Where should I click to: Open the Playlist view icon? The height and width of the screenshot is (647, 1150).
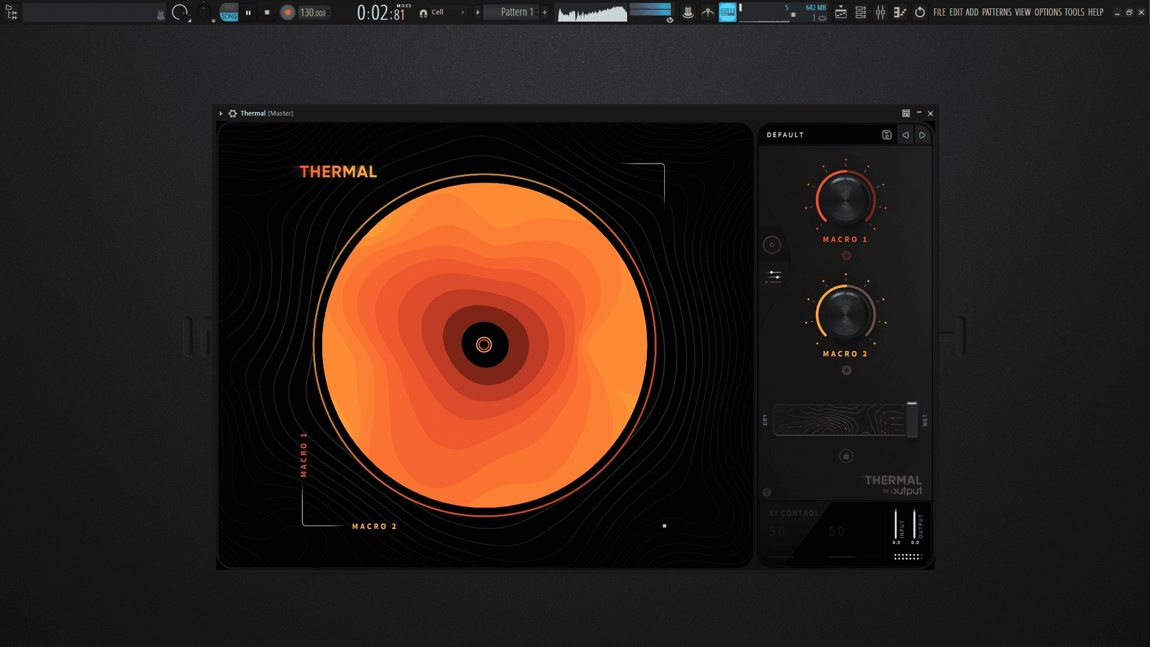pos(841,12)
